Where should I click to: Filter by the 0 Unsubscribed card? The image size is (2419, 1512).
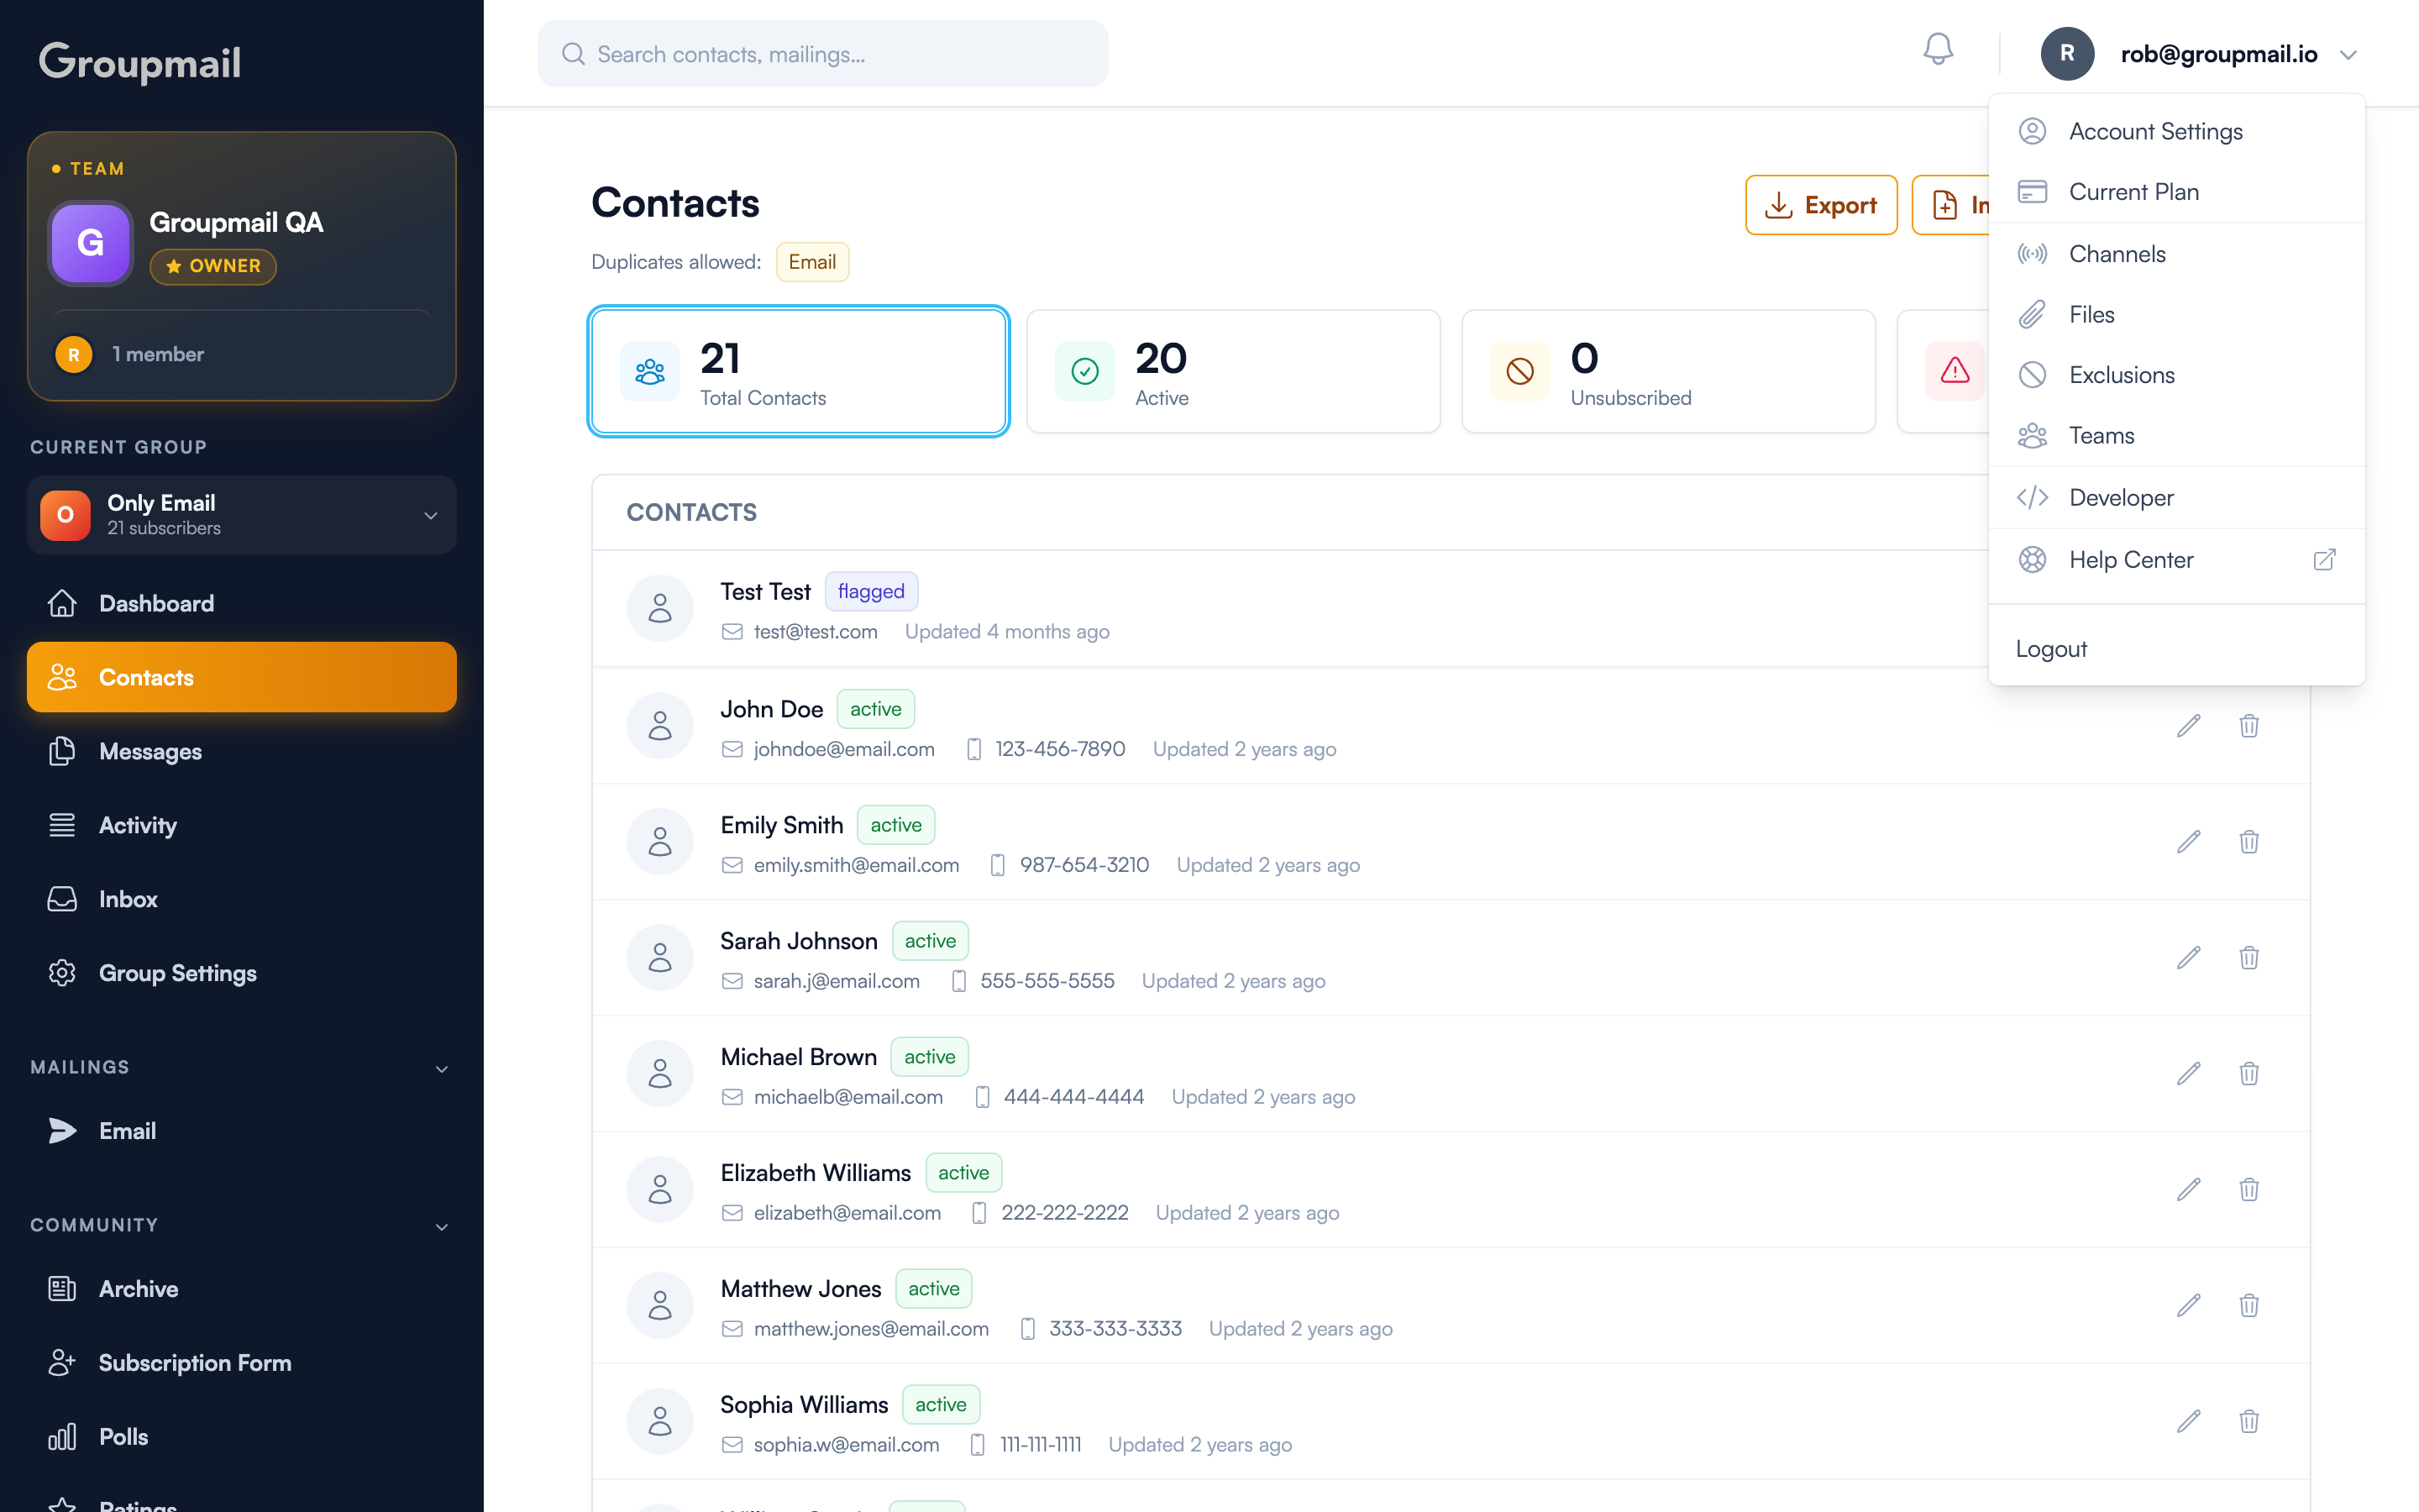pyautogui.click(x=1667, y=372)
